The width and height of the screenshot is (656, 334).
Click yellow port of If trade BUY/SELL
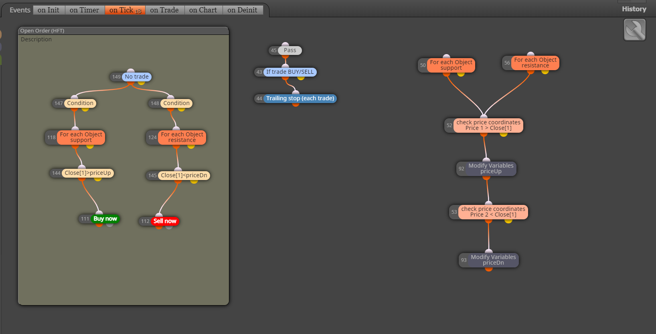point(301,78)
